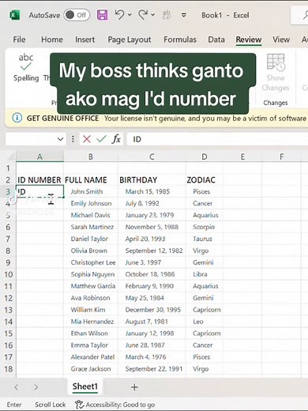Switch to the Page Layout tab
Image resolution: width=308 pixels, height=411 pixels.
pos(130,40)
